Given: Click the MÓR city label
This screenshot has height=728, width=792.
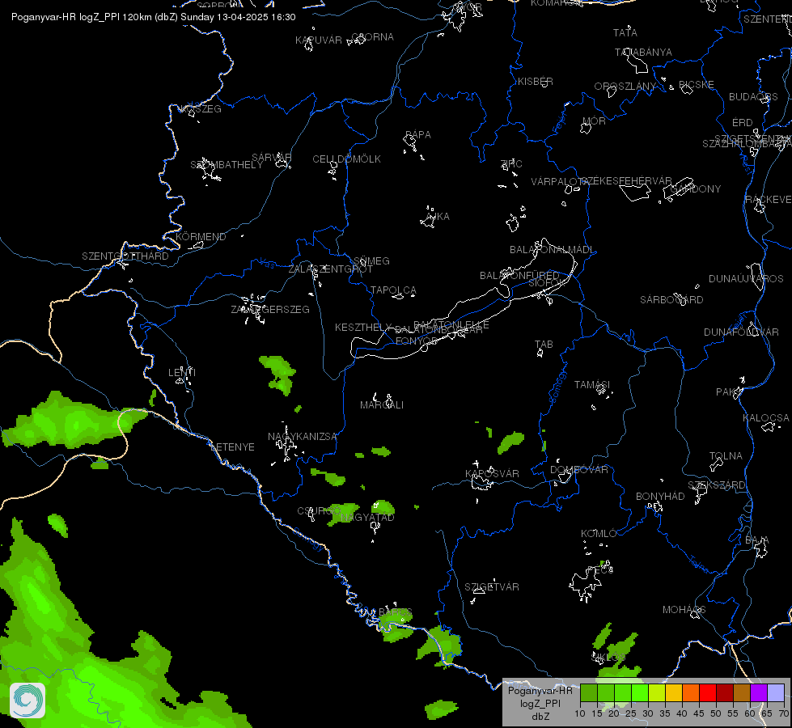Looking at the screenshot, I should (594, 121).
